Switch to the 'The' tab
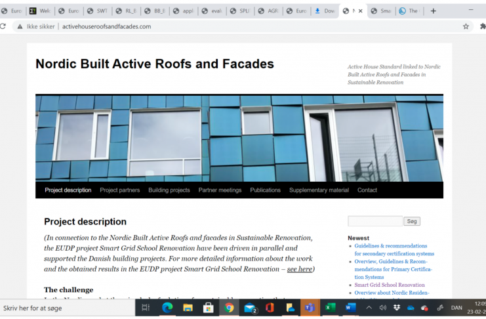Screen dimensions: 486x319 click(410, 11)
